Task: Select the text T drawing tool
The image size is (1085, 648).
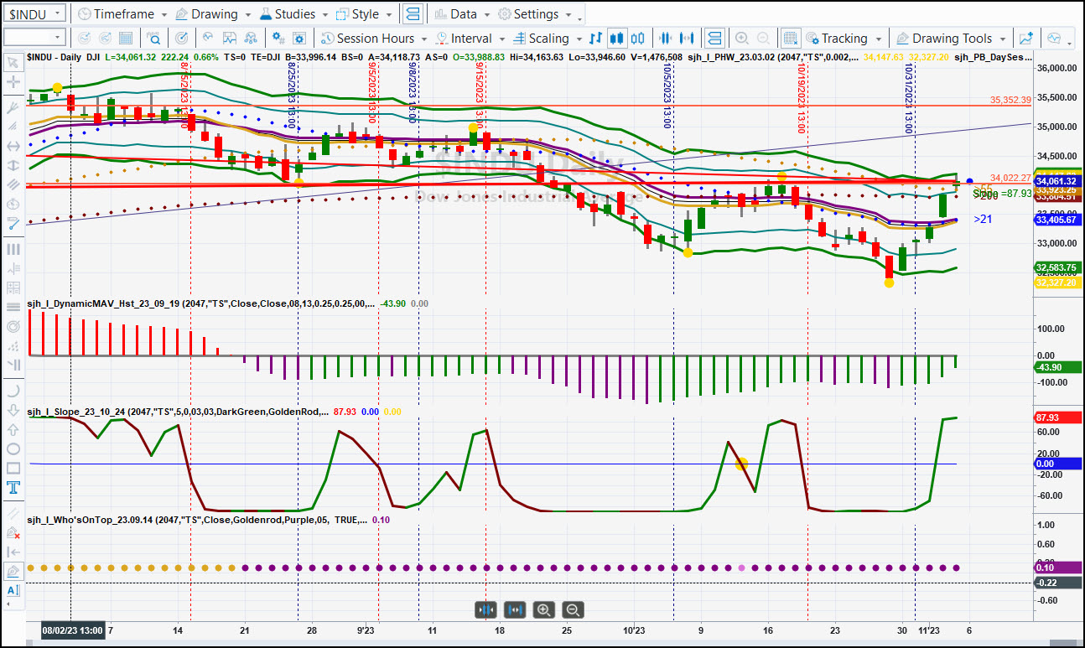Action: click(13, 488)
